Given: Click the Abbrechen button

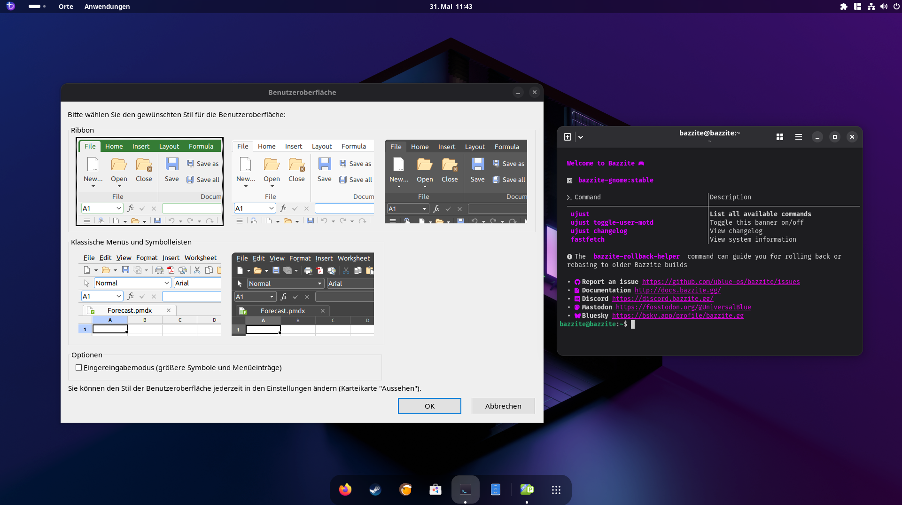Looking at the screenshot, I should [x=503, y=406].
